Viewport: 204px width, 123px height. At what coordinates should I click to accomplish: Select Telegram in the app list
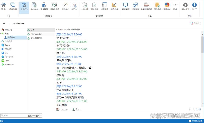9,57
